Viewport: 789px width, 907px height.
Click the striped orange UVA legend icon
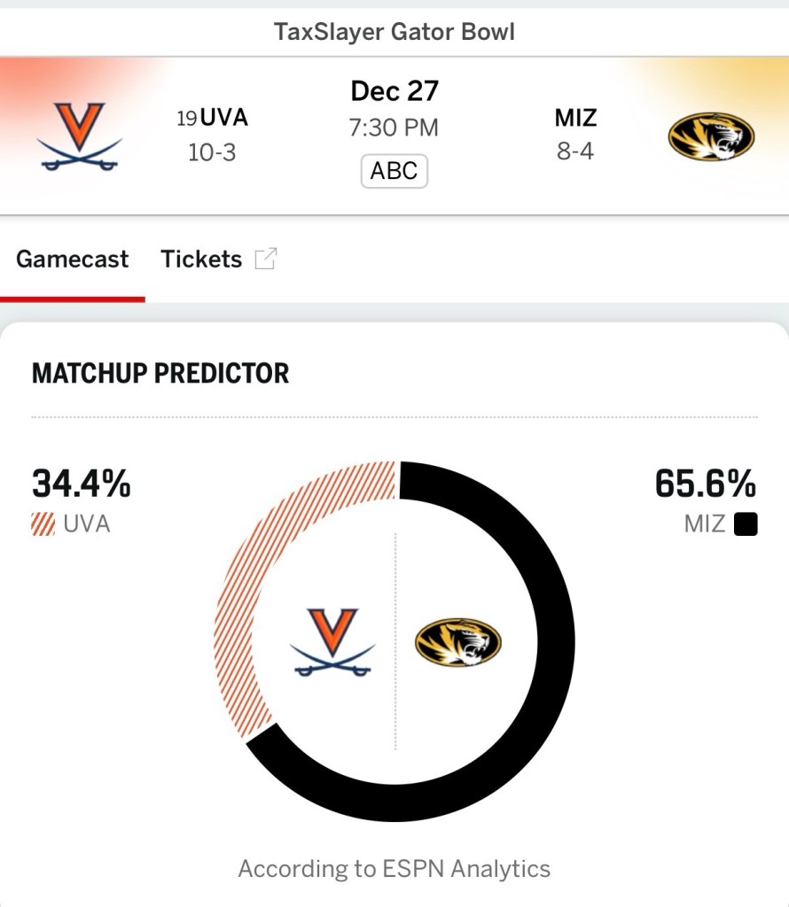pyautogui.click(x=43, y=524)
